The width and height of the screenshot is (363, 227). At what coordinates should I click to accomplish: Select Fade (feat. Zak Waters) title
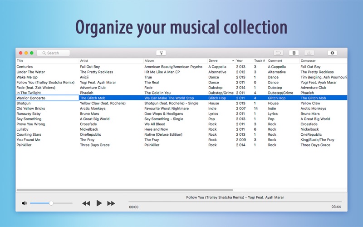point(36,88)
